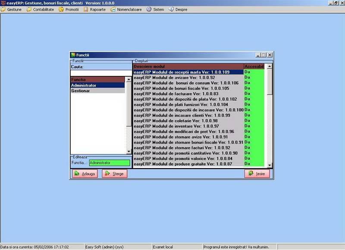The image size is (345, 250).
Task: Click the Functii window title icon
Action: (x=73, y=55)
